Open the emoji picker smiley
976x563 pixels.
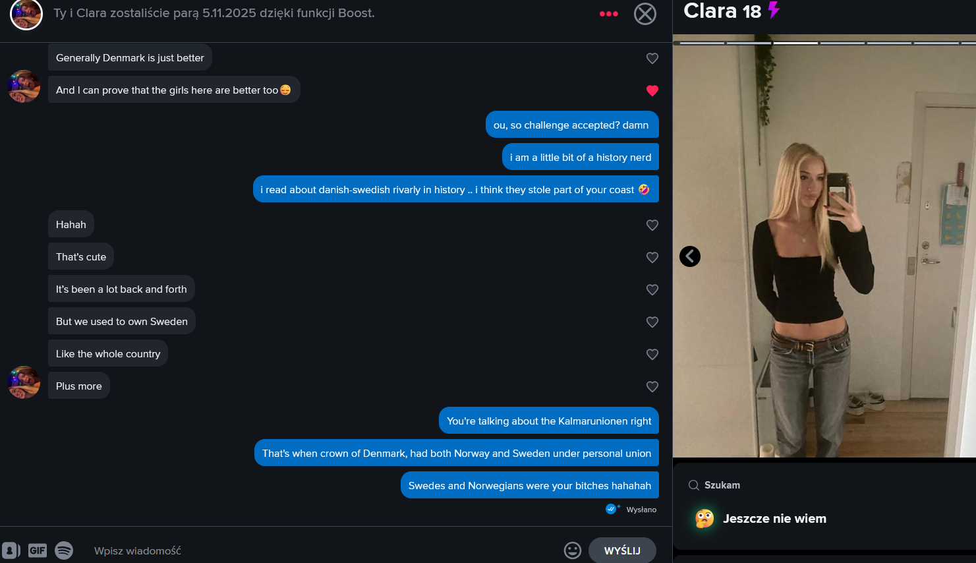click(x=573, y=550)
